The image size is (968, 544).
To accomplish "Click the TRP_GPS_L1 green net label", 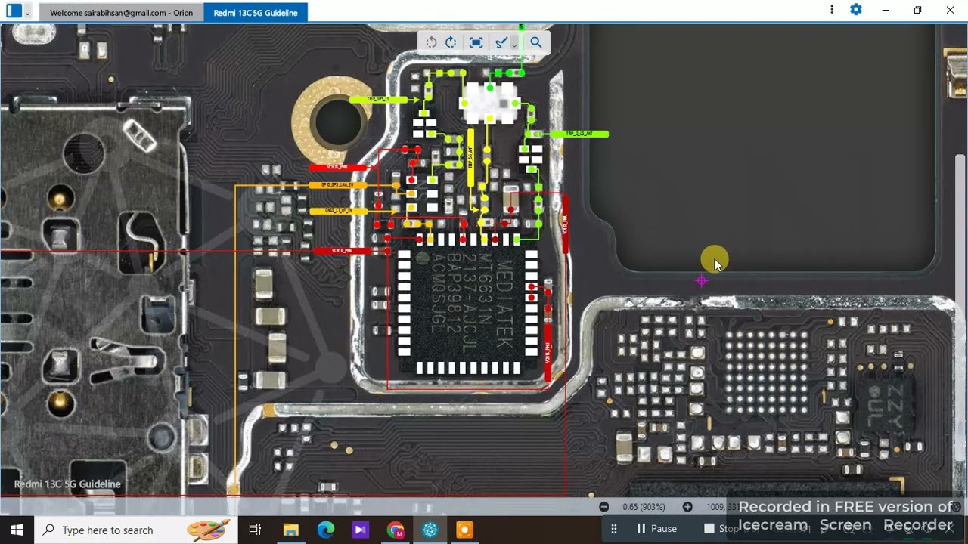I will pyautogui.click(x=378, y=99).
